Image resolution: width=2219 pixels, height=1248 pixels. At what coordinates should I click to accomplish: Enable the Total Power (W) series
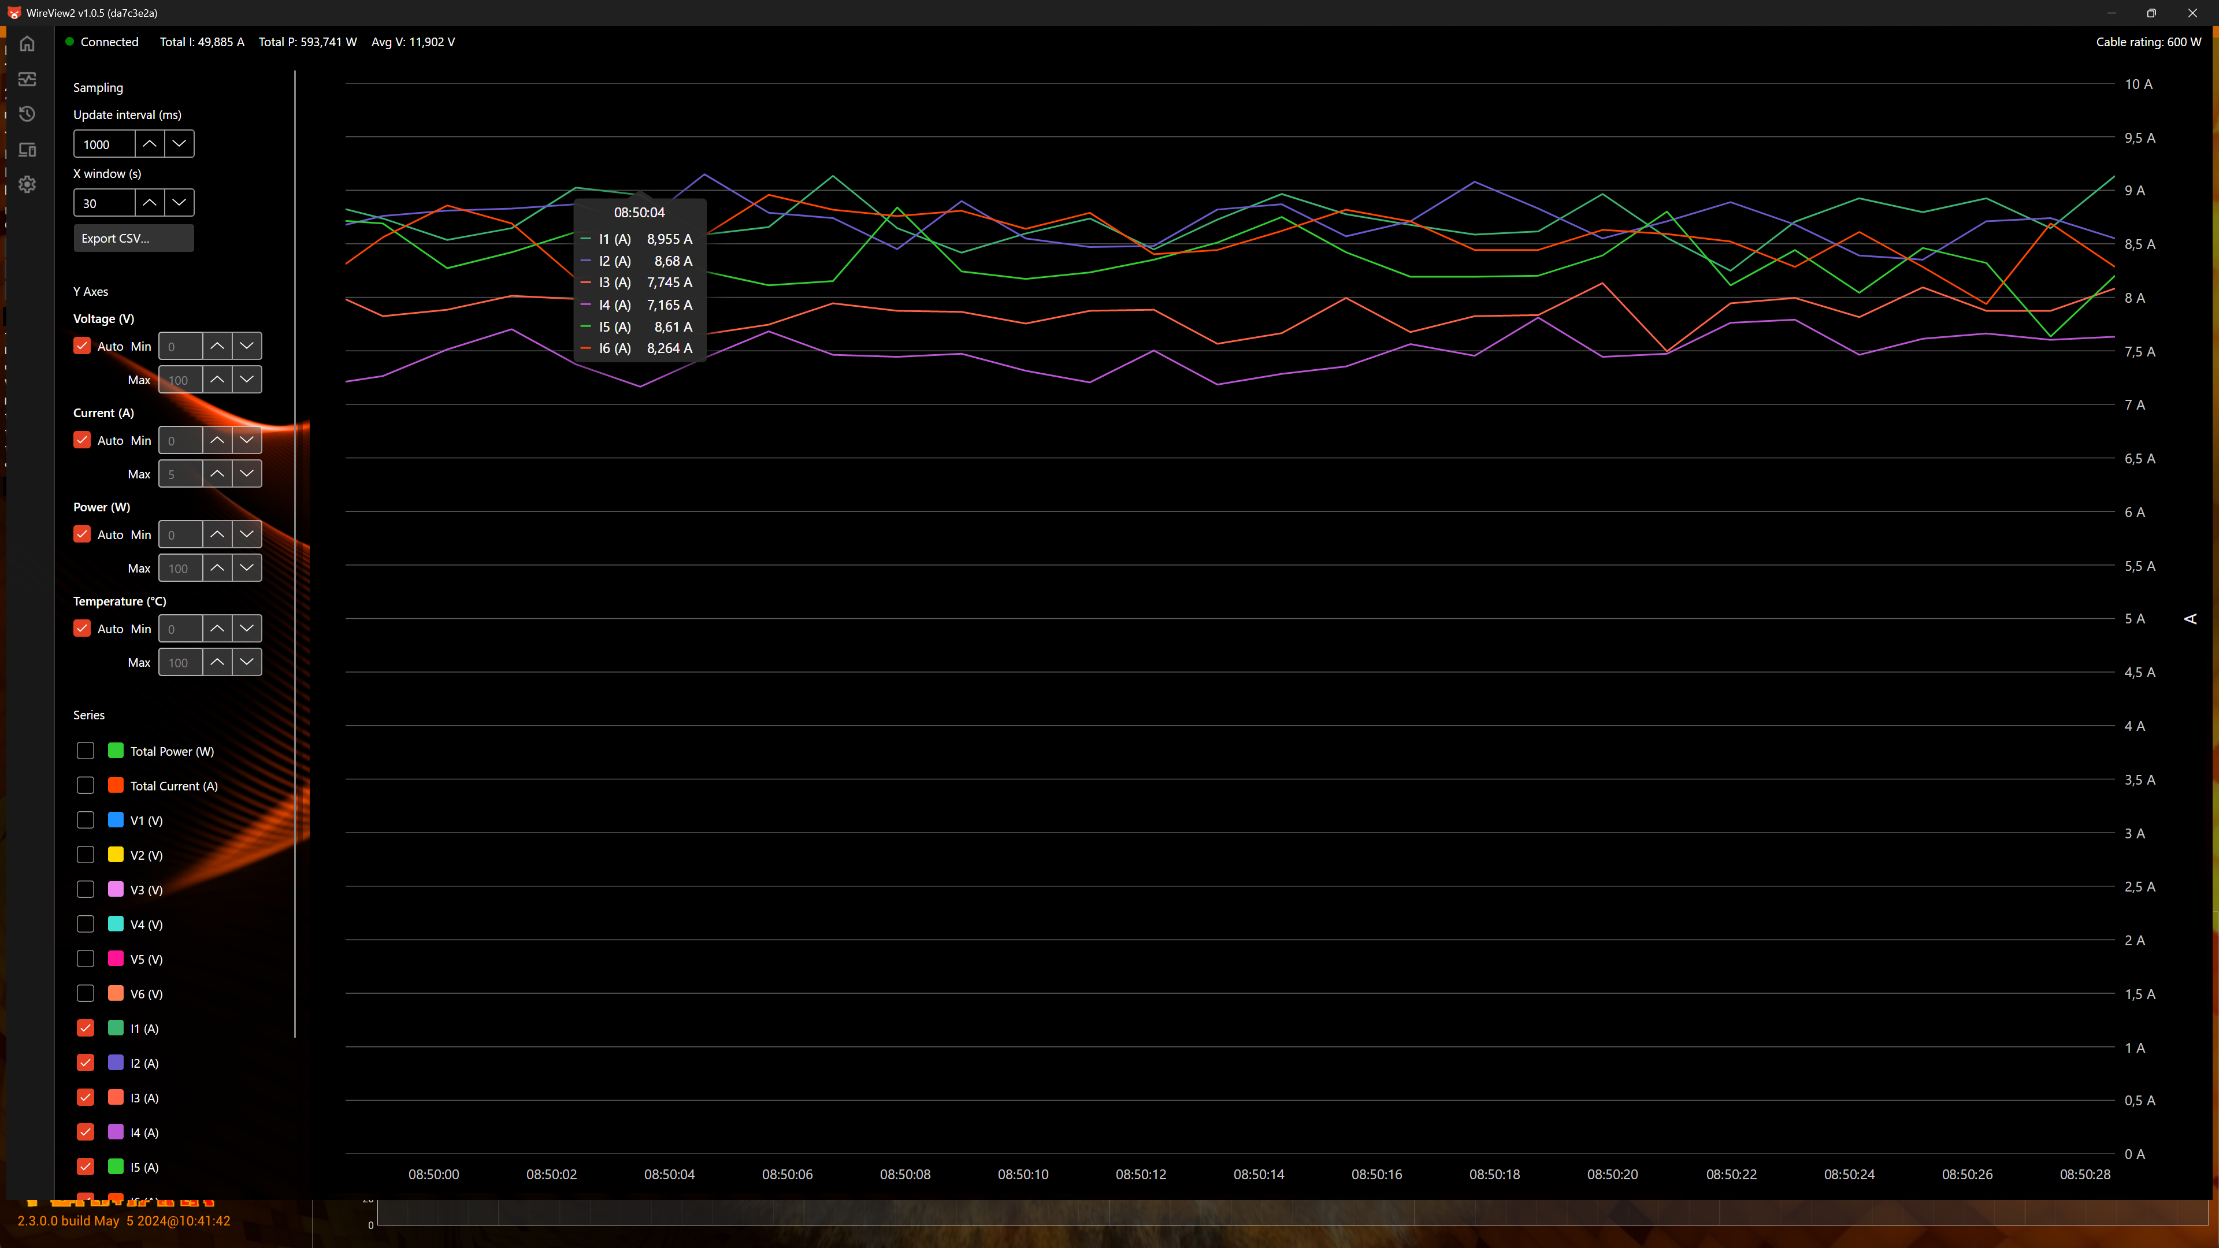coord(86,751)
